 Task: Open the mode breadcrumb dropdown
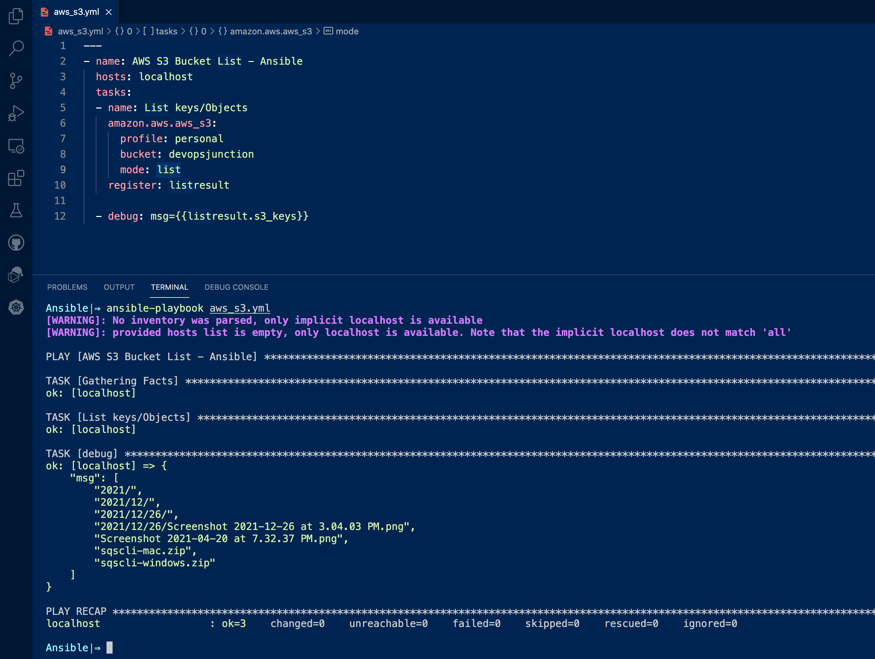click(x=347, y=31)
